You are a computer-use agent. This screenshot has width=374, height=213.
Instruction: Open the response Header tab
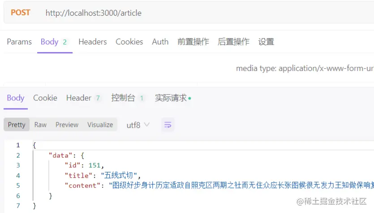(83, 98)
